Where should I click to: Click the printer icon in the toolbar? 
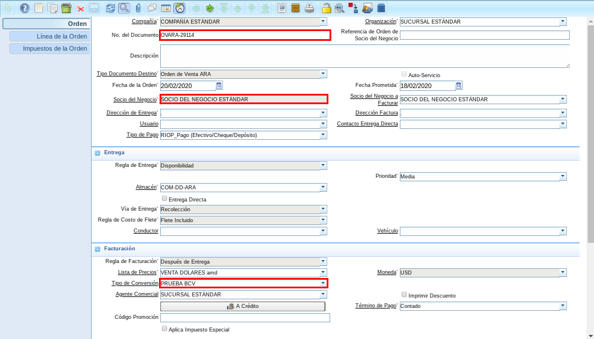[x=309, y=8]
